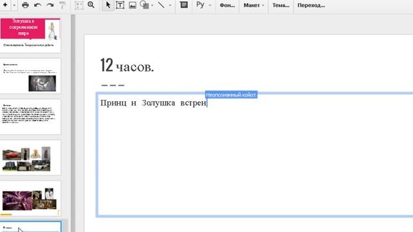413x232 pixels.
Task: Select the Золушка title slide thumbnail
Action: click(30, 35)
